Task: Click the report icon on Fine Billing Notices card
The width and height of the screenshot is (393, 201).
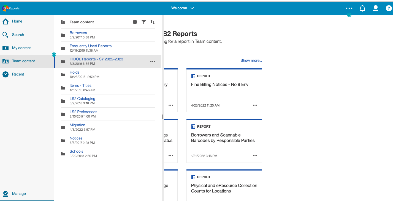Action: (x=193, y=76)
